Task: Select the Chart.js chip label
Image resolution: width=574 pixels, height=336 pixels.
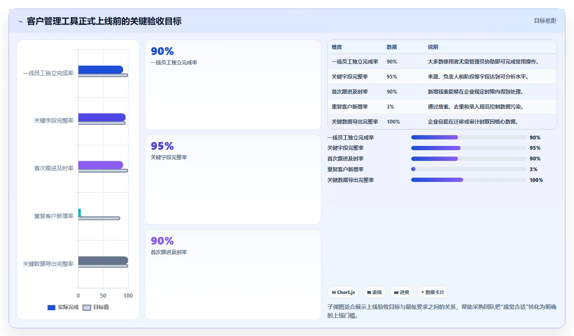Action: click(x=346, y=292)
